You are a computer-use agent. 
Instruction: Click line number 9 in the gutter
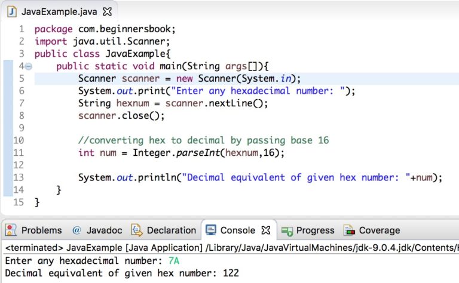(x=22, y=128)
